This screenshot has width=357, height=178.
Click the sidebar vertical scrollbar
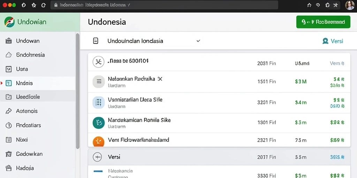pos(78,91)
